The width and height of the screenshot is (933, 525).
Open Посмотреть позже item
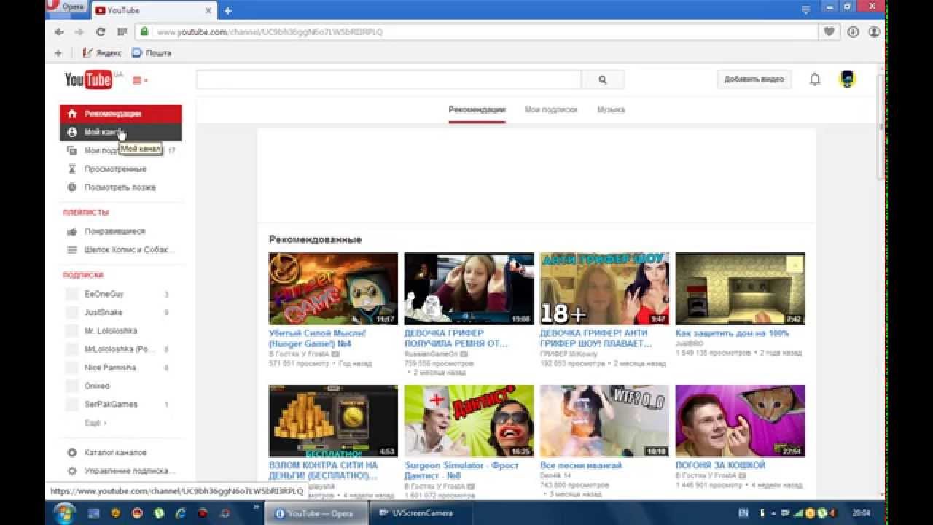[x=121, y=187]
